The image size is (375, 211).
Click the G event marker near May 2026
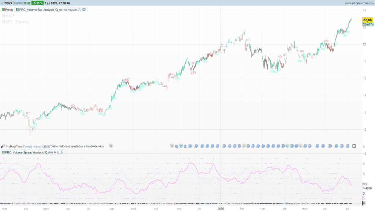pos(300,146)
